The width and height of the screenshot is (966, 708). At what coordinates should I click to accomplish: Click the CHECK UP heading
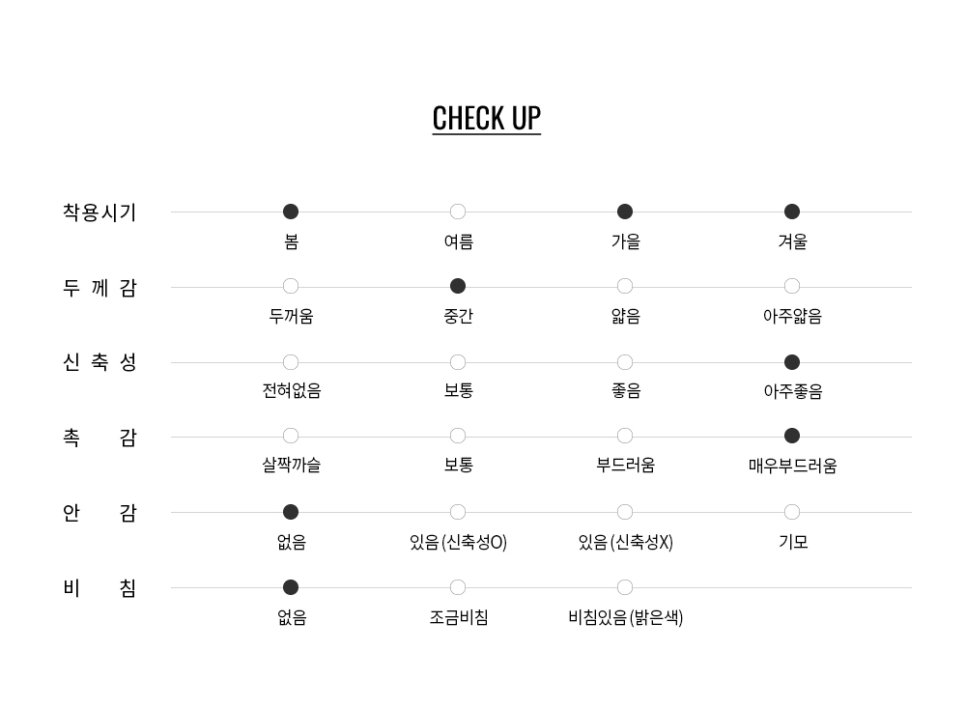tap(486, 118)
